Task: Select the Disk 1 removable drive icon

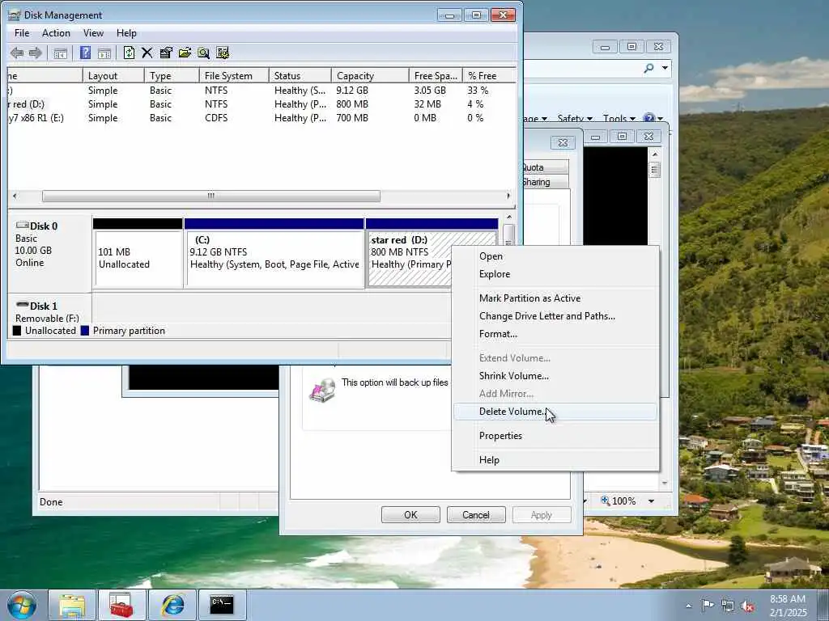Action: click(22, 305)
